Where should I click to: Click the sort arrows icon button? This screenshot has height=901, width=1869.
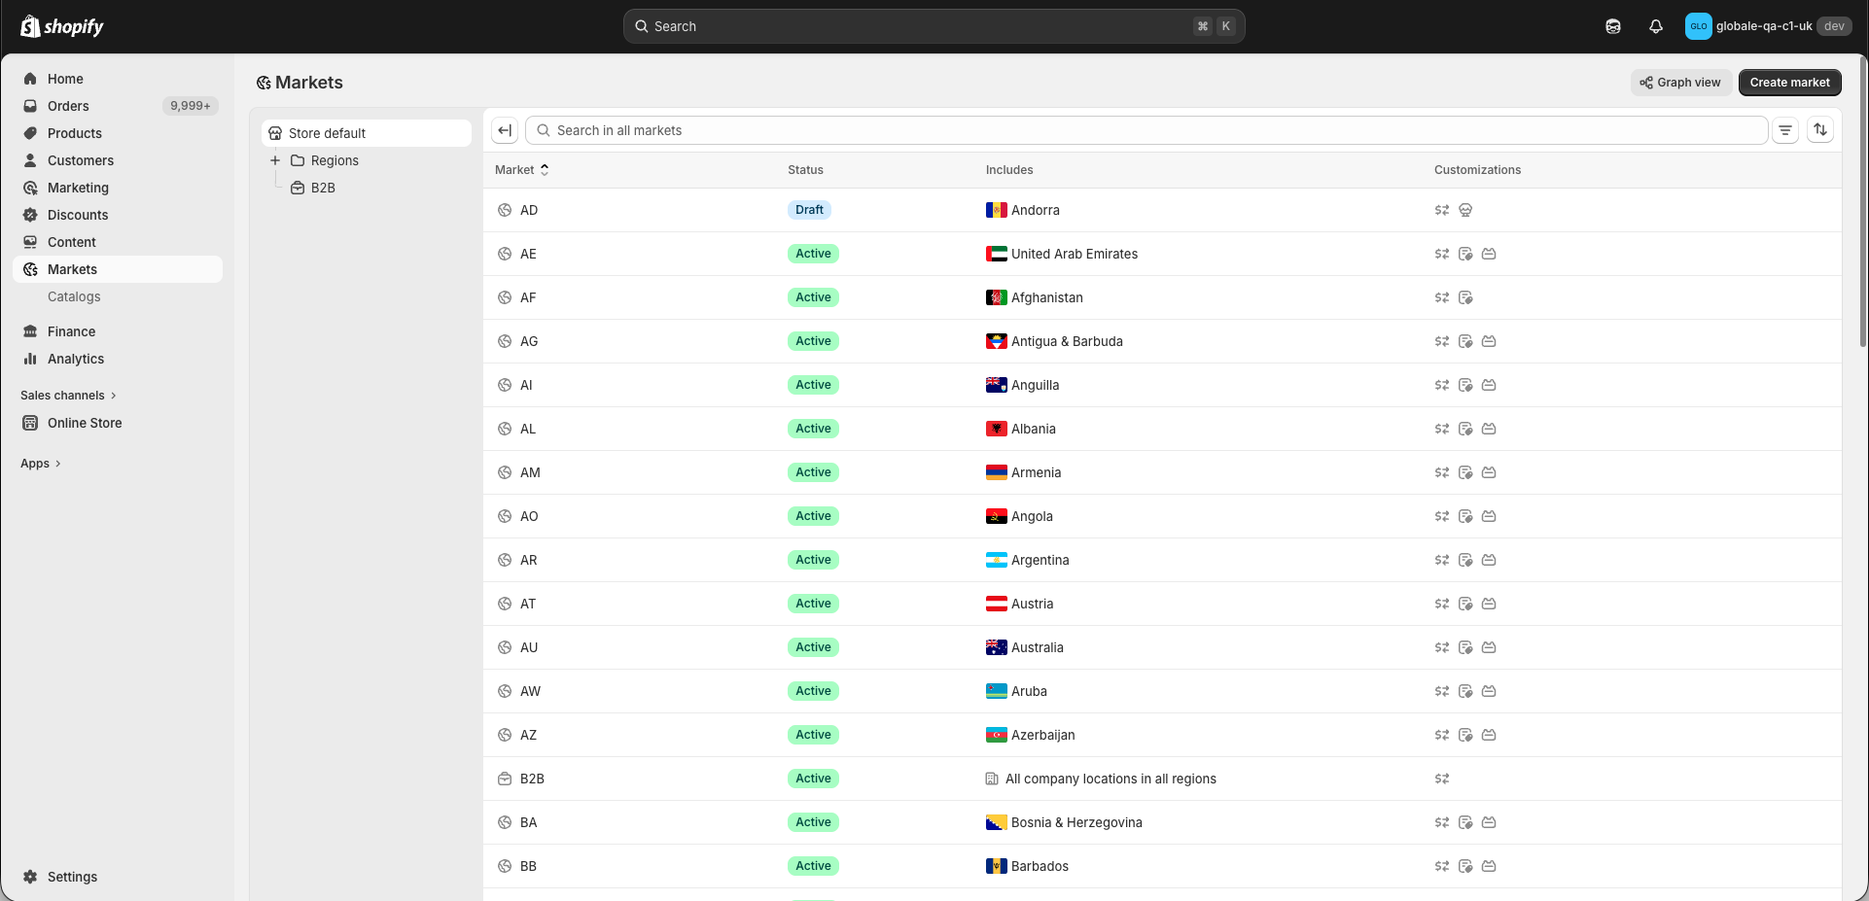pos(1819,130)
